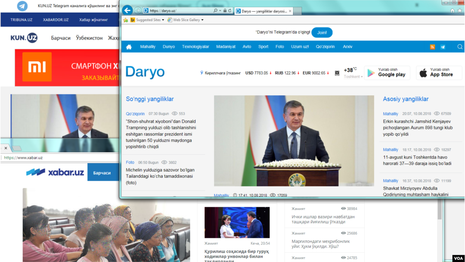
Task: Open the Daryo site search icon
Action: (460, 47)
